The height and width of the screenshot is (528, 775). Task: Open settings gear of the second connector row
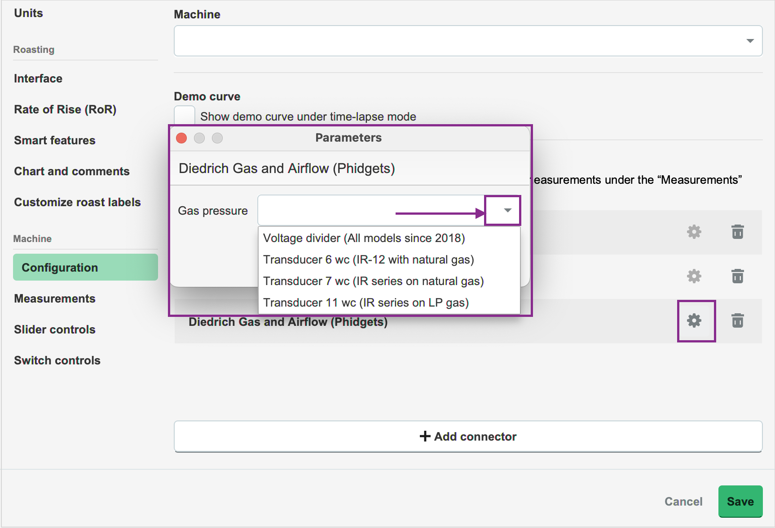coord(694,277)
